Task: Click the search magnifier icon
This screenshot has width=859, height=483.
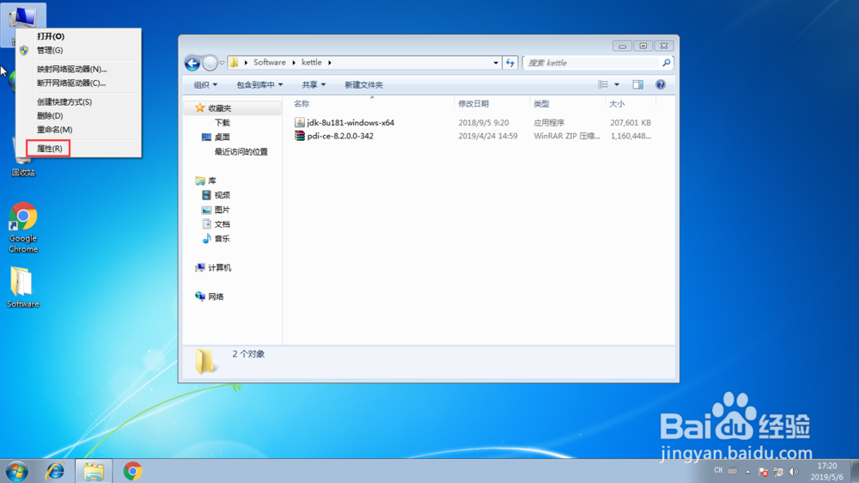Action: click(x=667, y=63)
